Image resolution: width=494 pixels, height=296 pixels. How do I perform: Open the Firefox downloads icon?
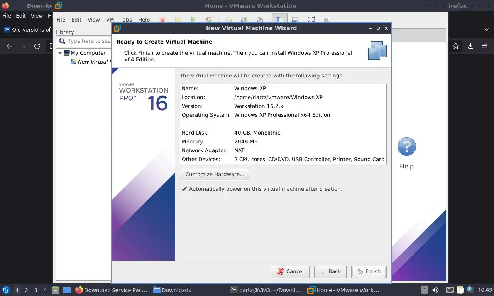[x=470, y=46]
